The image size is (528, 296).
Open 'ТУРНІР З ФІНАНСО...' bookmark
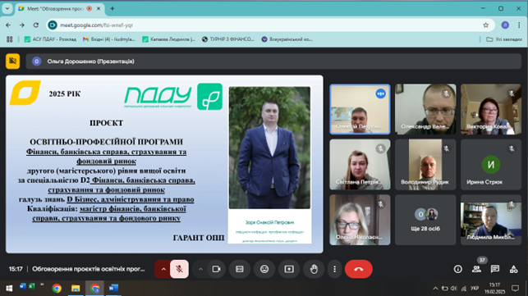[x=228, y=39]
